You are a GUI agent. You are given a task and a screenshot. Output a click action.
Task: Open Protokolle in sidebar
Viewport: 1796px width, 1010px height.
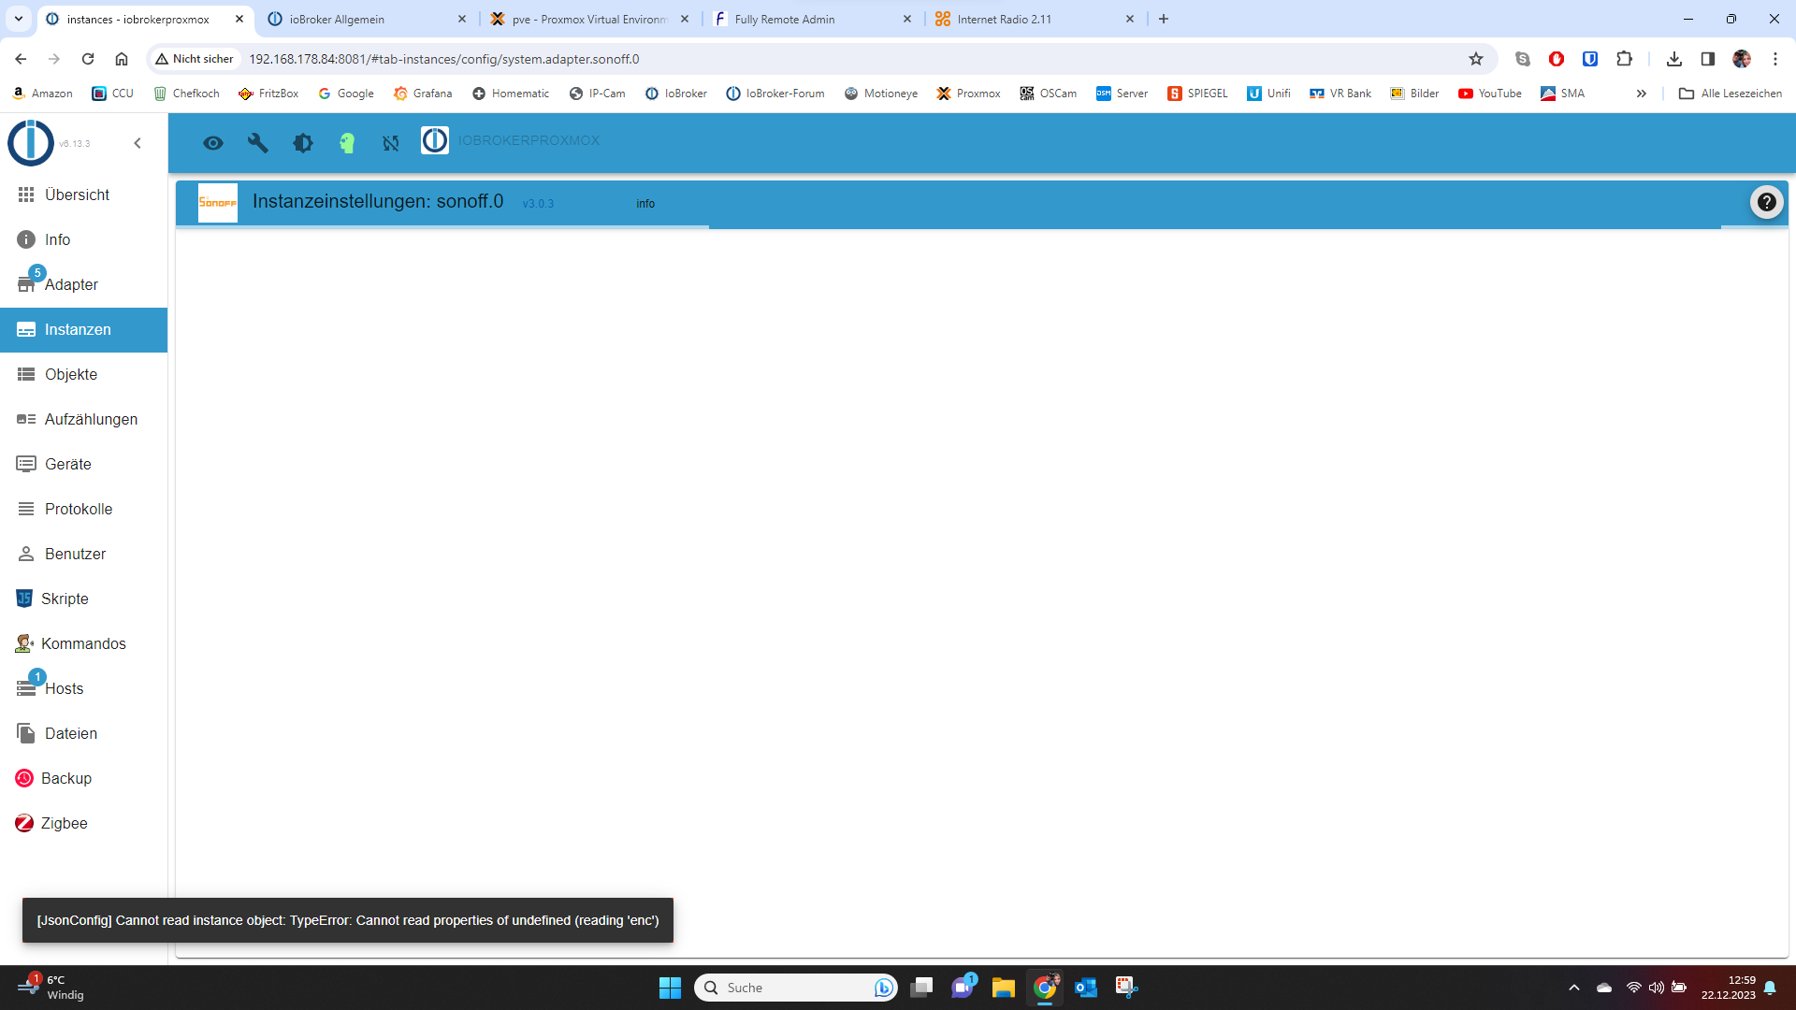[x=84, y=509]
